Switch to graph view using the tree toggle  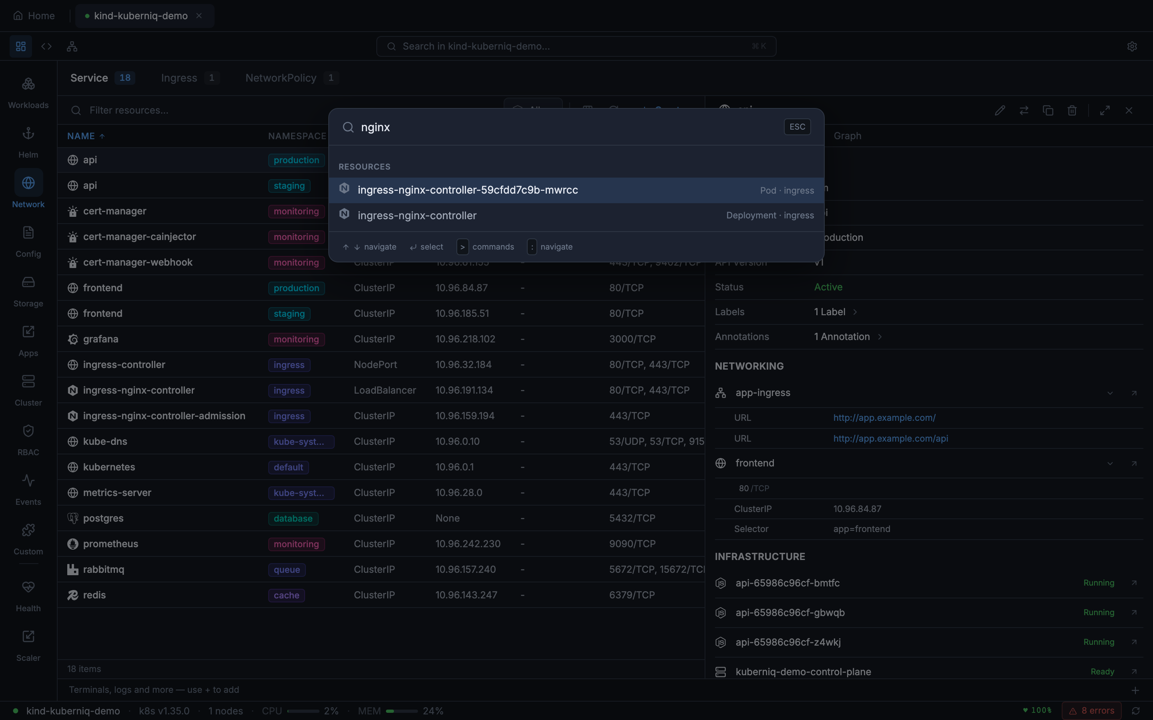tap(72, 46)
